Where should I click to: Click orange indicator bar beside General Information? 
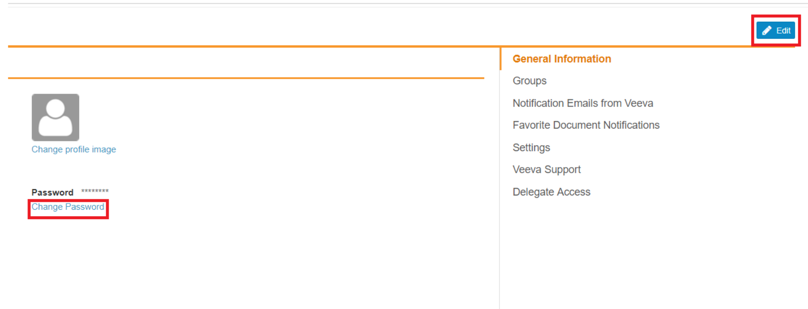tap(501, 59)
